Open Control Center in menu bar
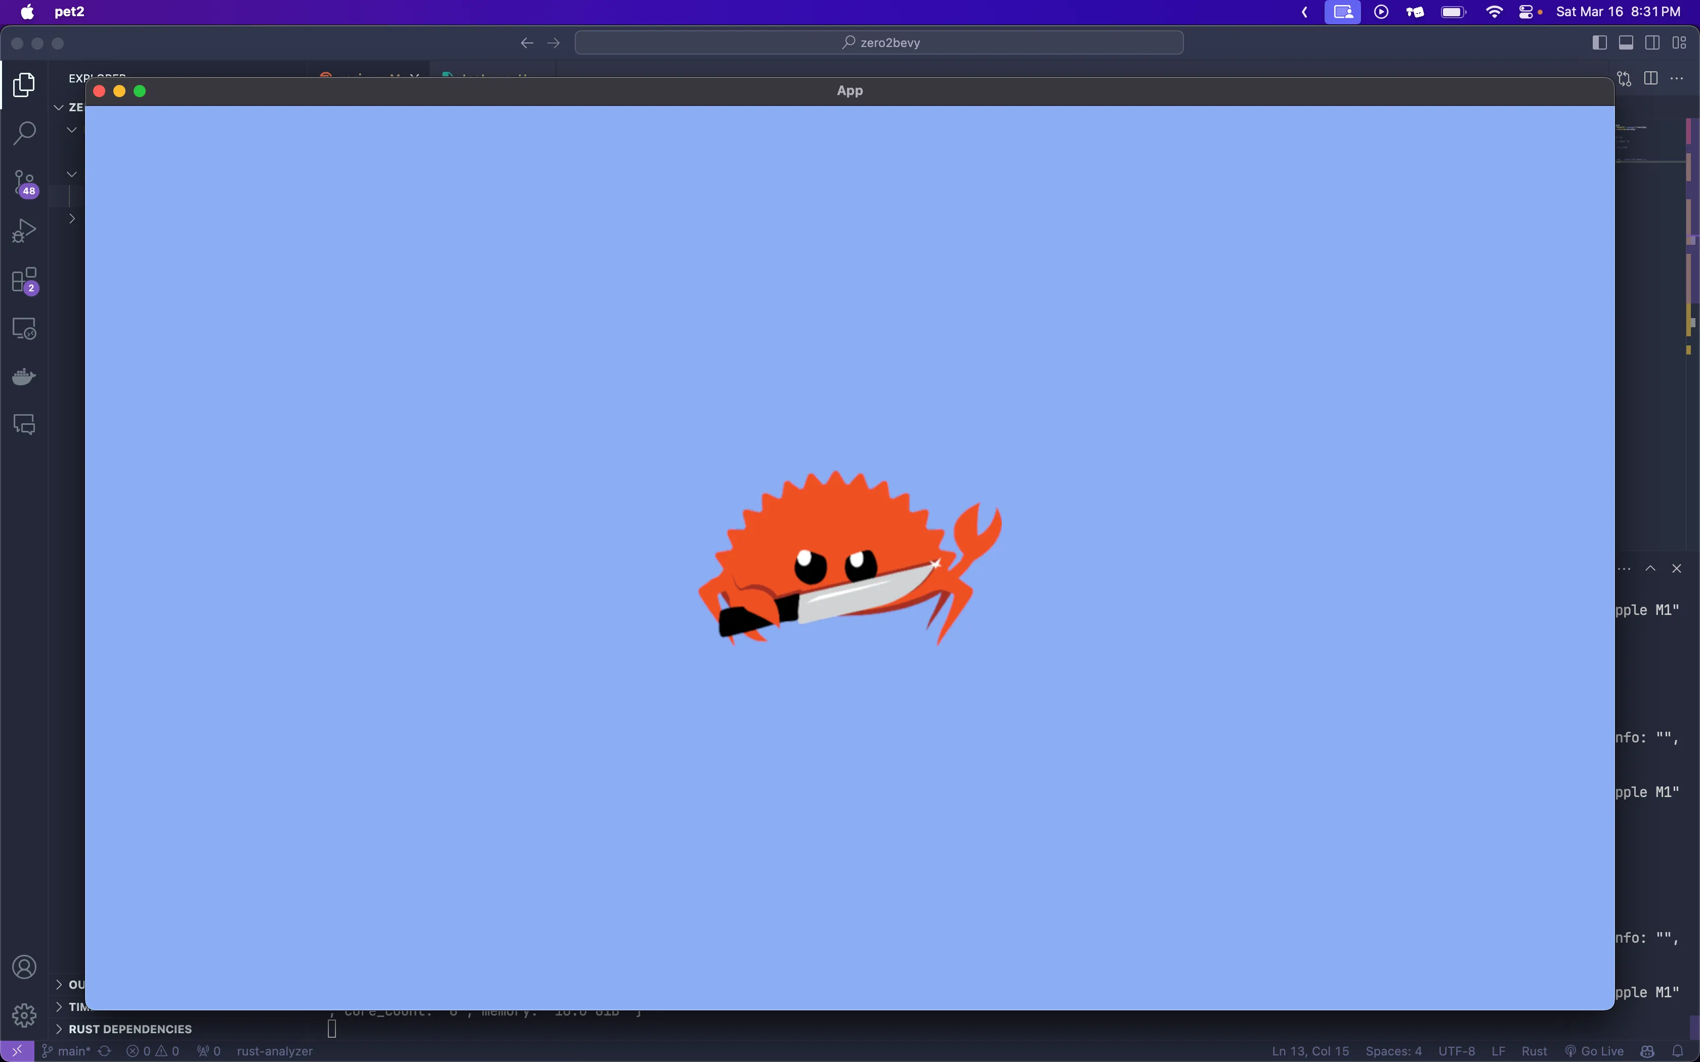This screenshot has height=1062, width=1700. [x=1526, y=12]
